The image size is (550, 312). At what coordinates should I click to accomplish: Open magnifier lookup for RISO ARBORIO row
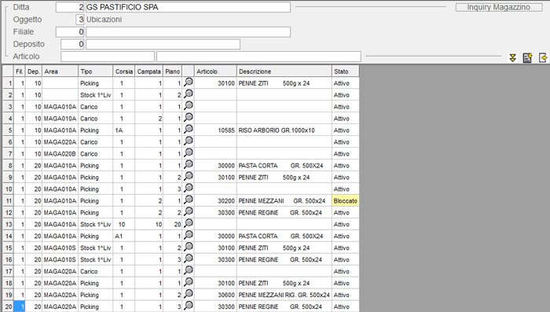[189, 130]
